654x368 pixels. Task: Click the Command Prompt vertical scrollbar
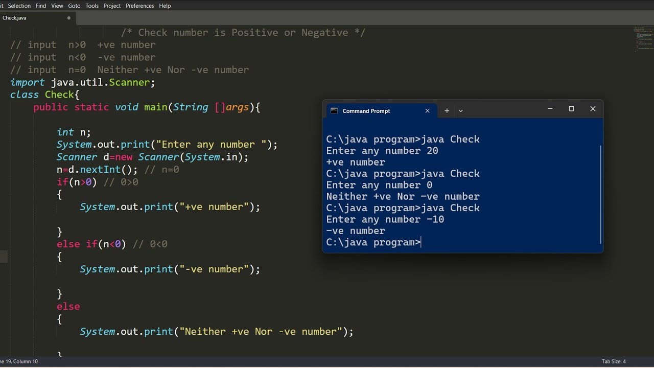pos(600,194)
